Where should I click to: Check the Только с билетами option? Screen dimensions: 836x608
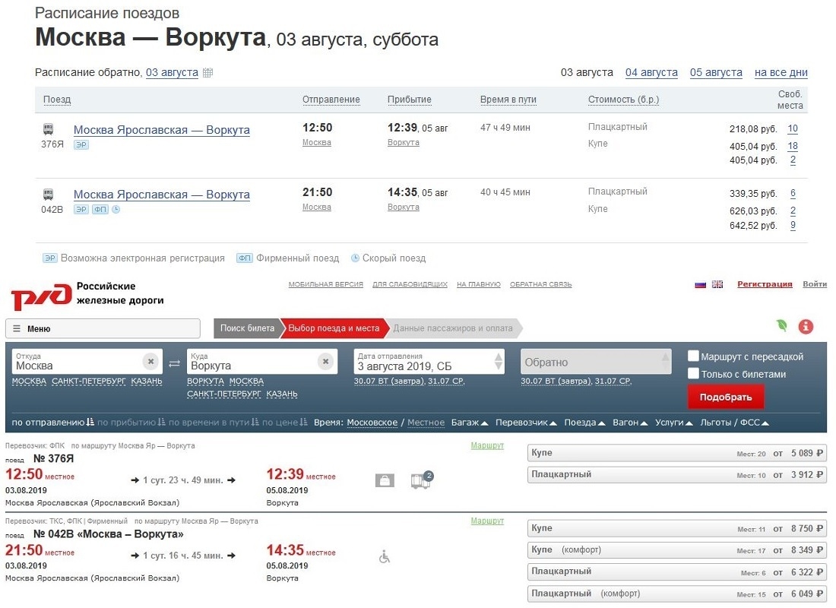pyautogui.click(x=693, y=373)
